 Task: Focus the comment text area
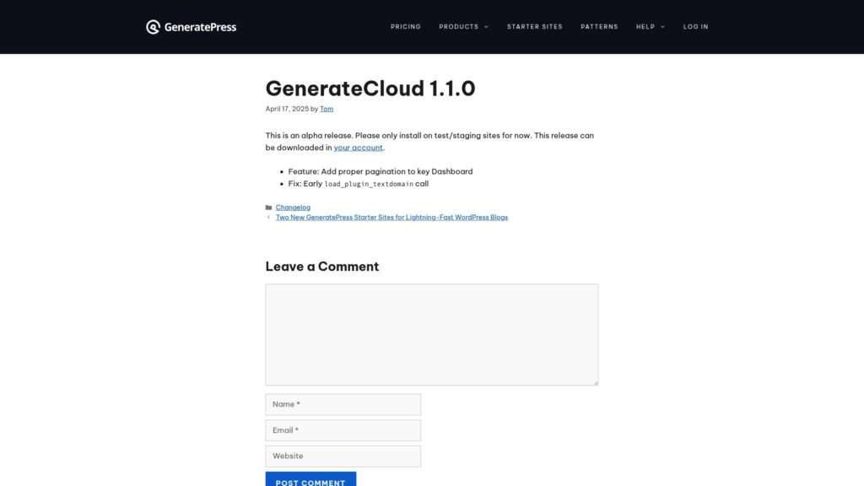point(431,334)
